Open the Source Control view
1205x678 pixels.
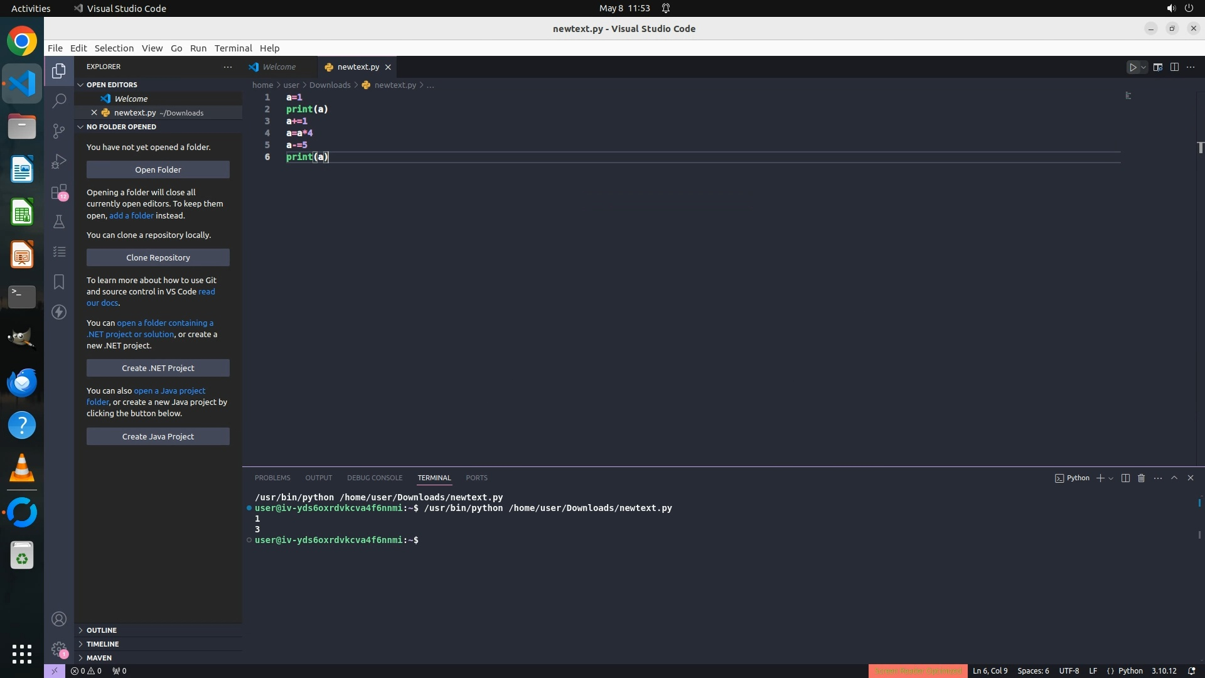(59, 131)
